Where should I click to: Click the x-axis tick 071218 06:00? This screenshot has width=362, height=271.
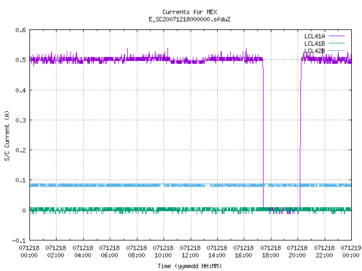[109, 251]
